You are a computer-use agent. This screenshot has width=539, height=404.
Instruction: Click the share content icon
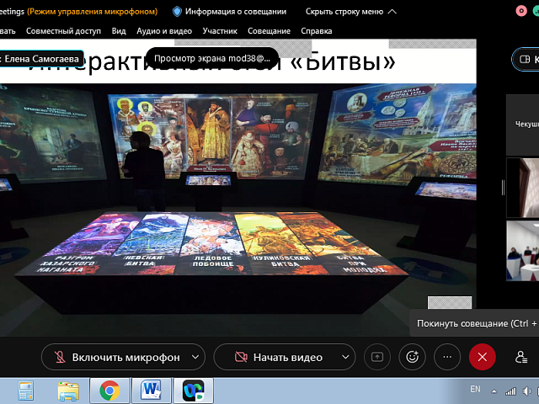click(x=376, y=357)
